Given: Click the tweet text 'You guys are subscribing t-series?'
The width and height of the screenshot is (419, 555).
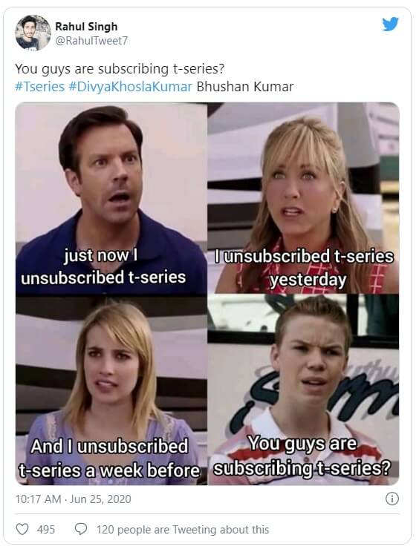Looking at the screenshot, I should tap(120, 69).
